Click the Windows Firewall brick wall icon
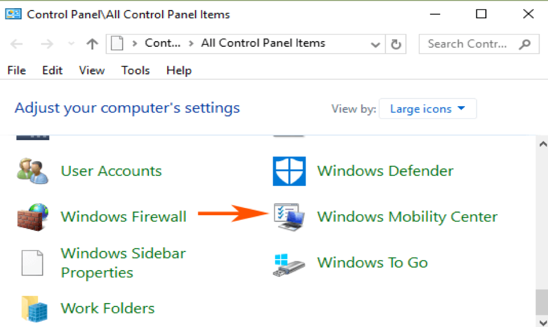Screen dimensions: 548x327 (x=32, y=217)
